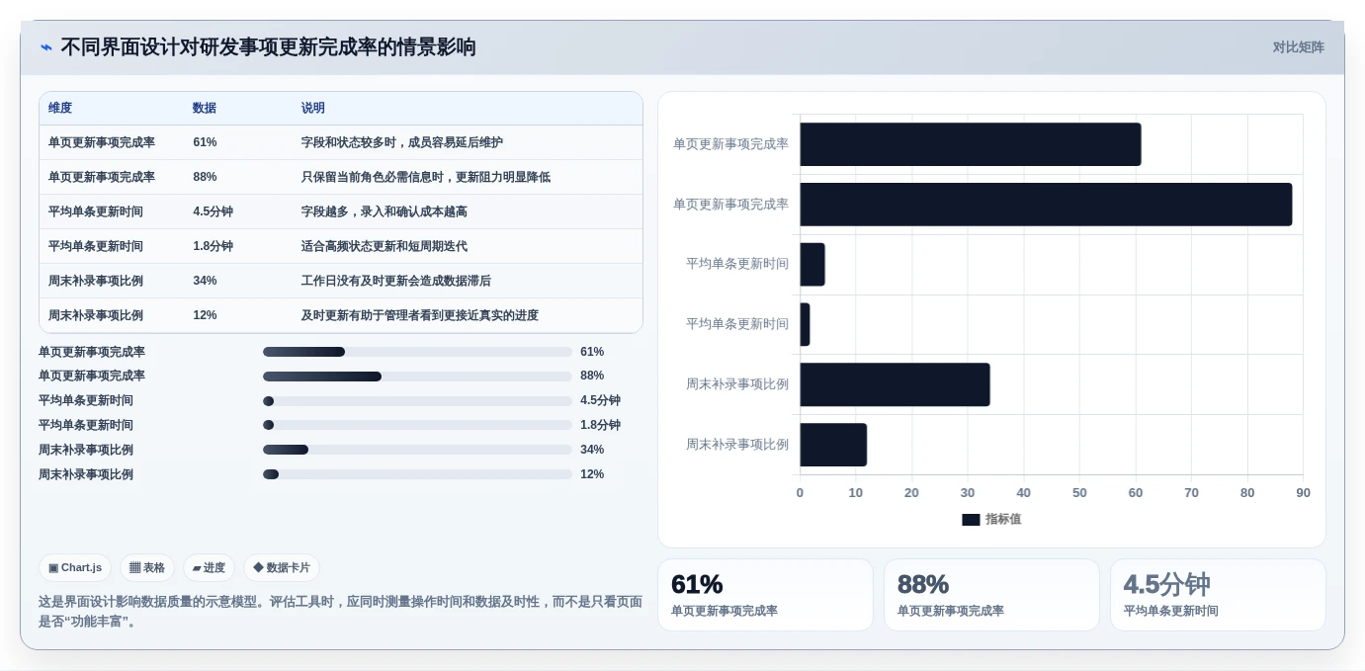Viewport: 1365px width, 671px height.
Task: Click table cell 适合高频状态更新和短周期迭代
Action: (384, 246)
